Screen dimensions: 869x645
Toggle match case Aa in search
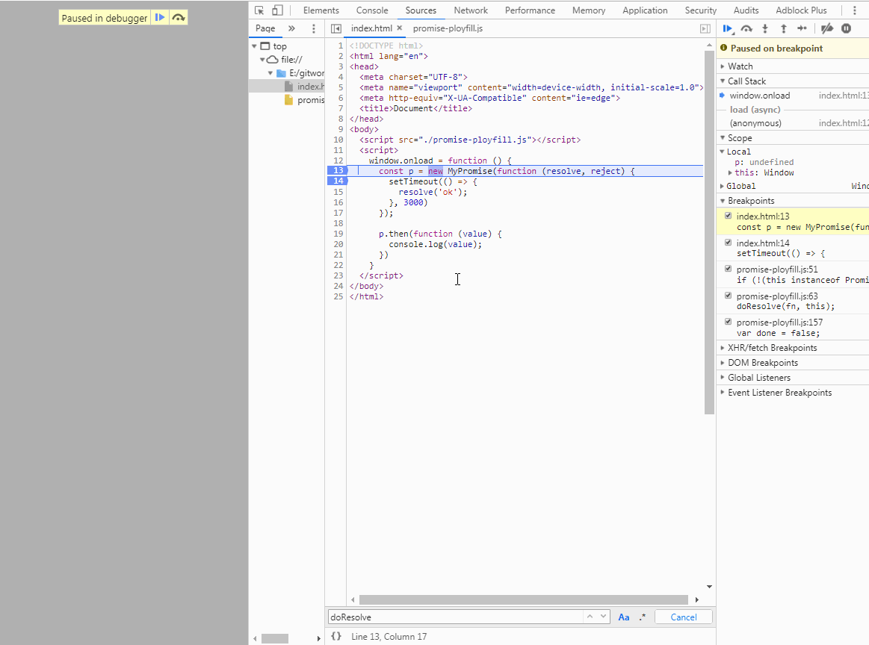point(623,617)
